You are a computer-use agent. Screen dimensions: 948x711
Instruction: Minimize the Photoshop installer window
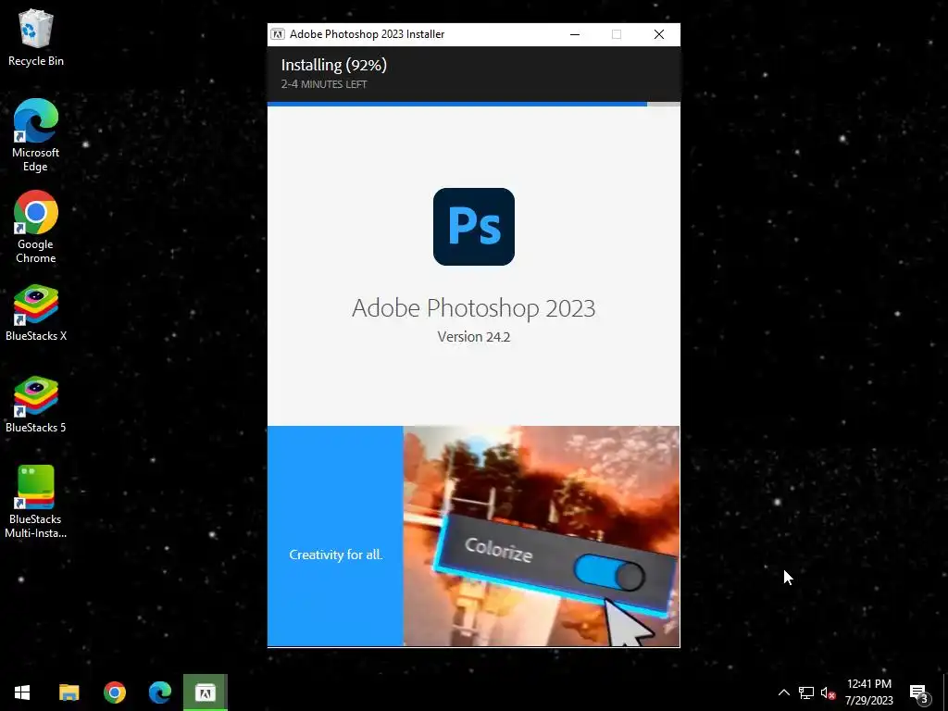coord(575,34)
